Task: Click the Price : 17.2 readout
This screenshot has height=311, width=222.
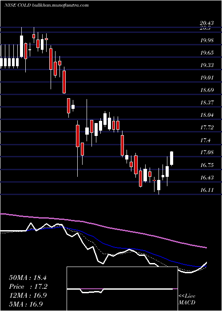Action: [x=28, y=287]
